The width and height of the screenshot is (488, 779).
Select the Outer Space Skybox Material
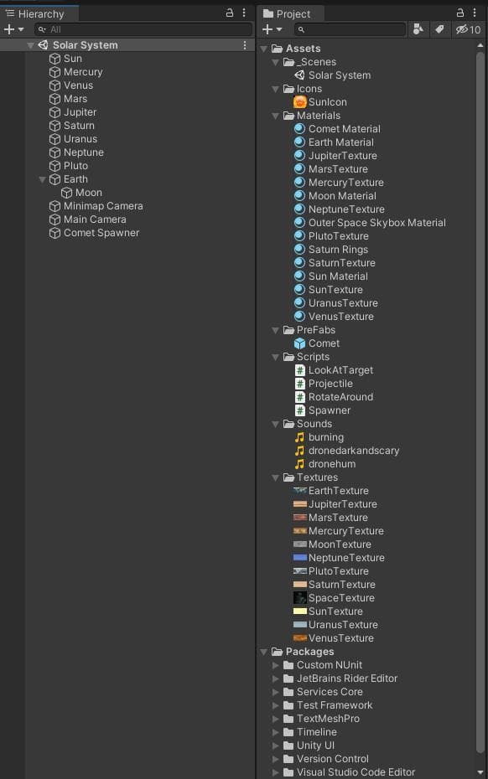(377, 223)
